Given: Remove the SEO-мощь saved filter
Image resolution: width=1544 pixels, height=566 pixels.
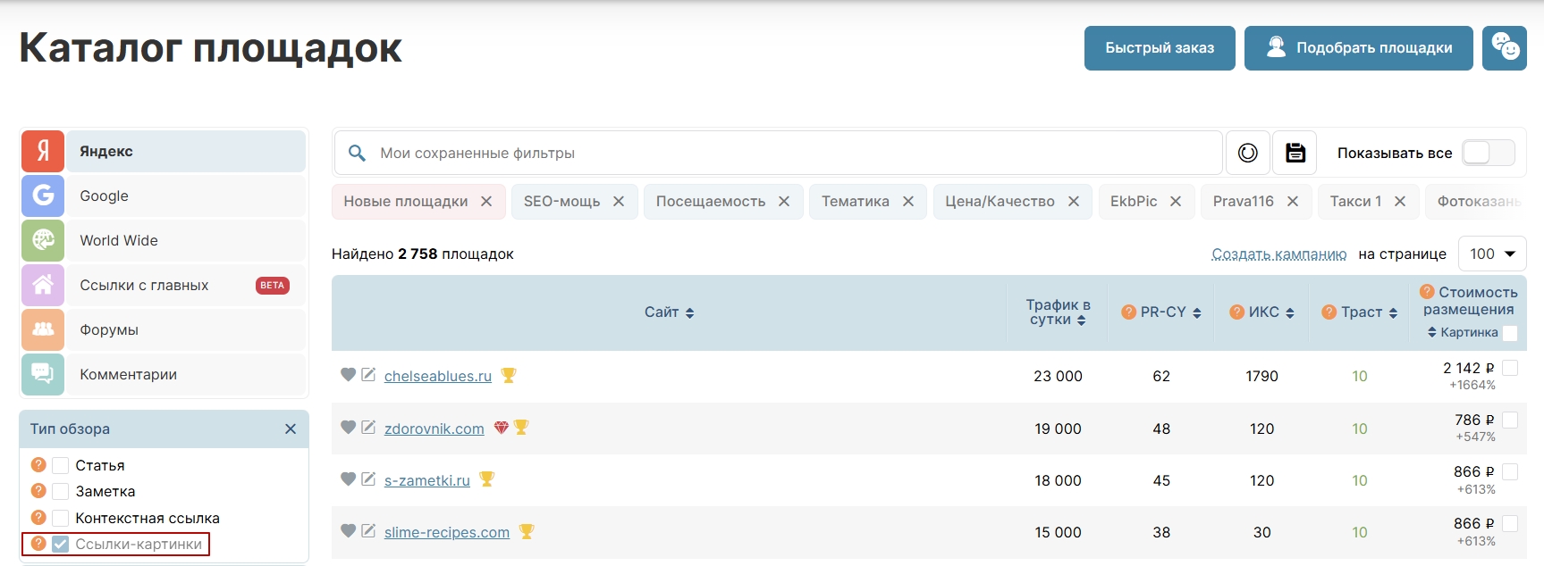Looking at the screenshot, I should 619,202.
